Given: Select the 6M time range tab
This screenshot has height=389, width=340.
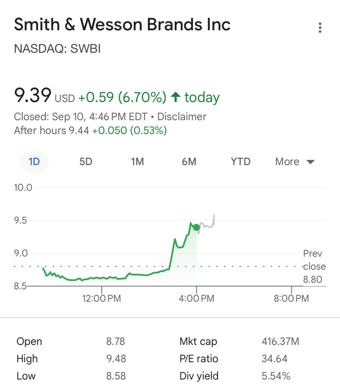Looking at the screenshot, I should [189, 162].
